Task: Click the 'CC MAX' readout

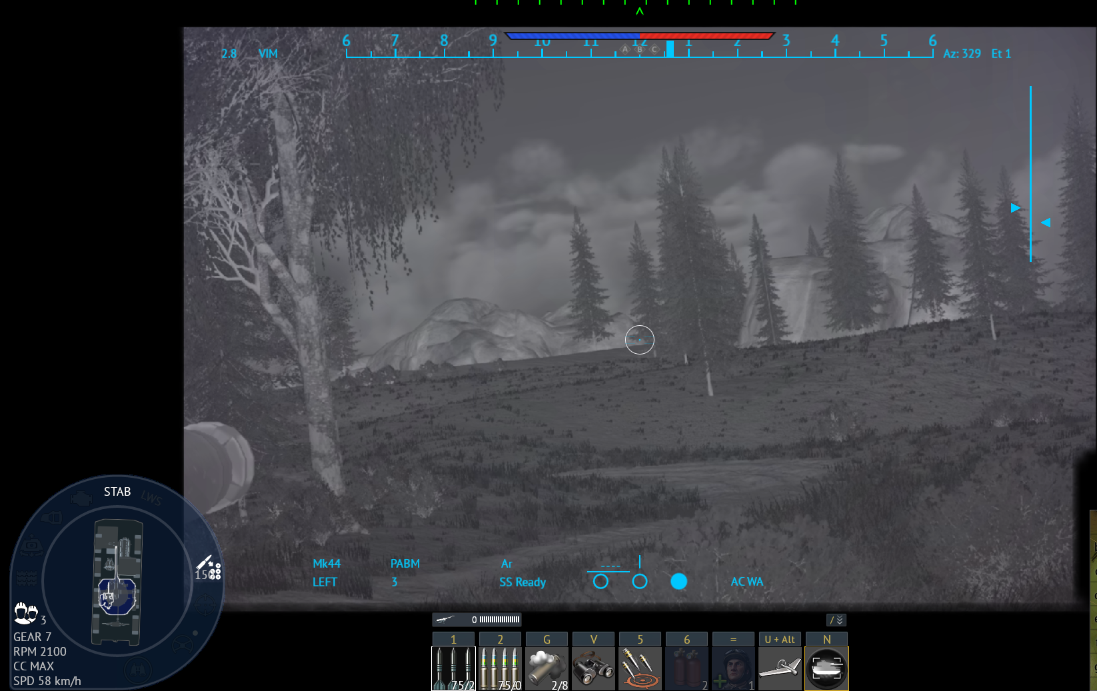Action: point(33,666)
